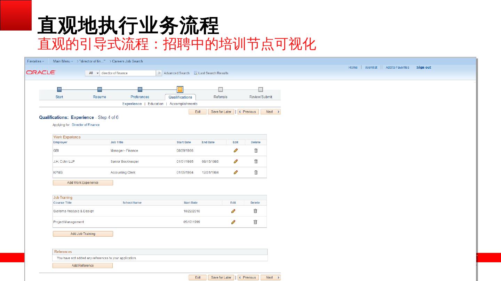Delete the GBI work experience entry

coord(256,151)
